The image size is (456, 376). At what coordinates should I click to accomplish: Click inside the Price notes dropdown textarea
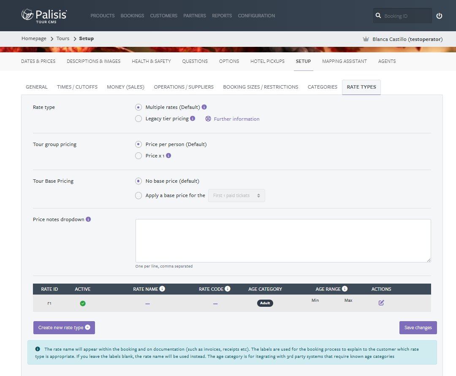pyautogui.click(x=283, y=241)
